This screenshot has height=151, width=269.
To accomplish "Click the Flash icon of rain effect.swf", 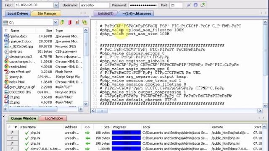I will (x=7, y=72).
